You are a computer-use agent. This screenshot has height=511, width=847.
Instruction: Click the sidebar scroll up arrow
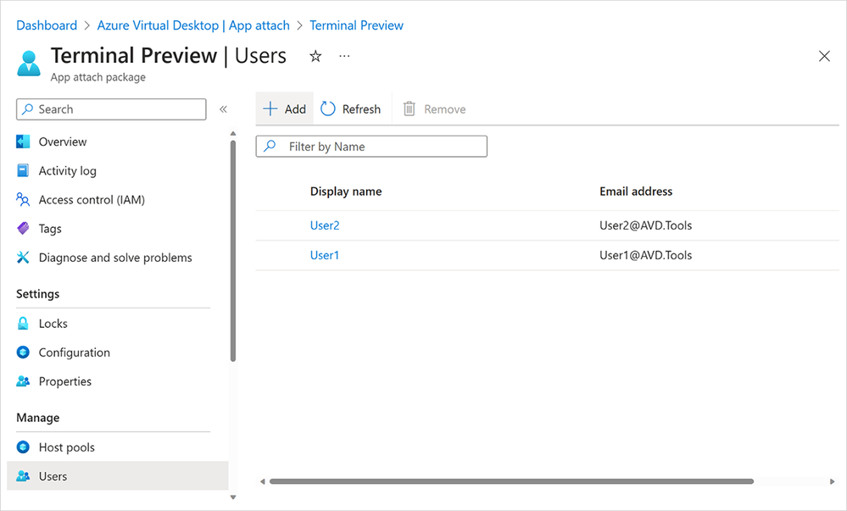[233, 133]
